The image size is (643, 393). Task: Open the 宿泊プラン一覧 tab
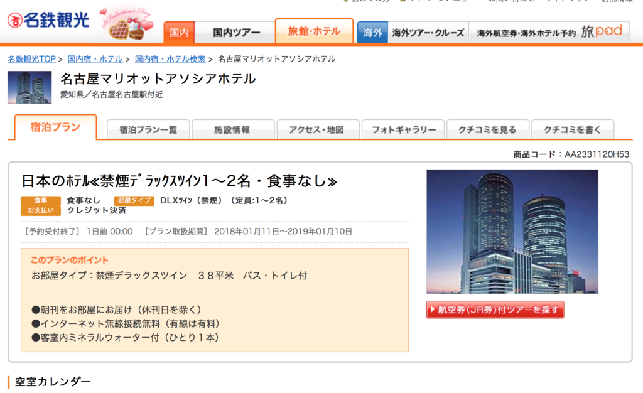148,129
